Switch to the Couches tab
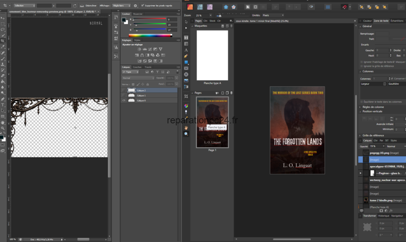 point(137,67)
